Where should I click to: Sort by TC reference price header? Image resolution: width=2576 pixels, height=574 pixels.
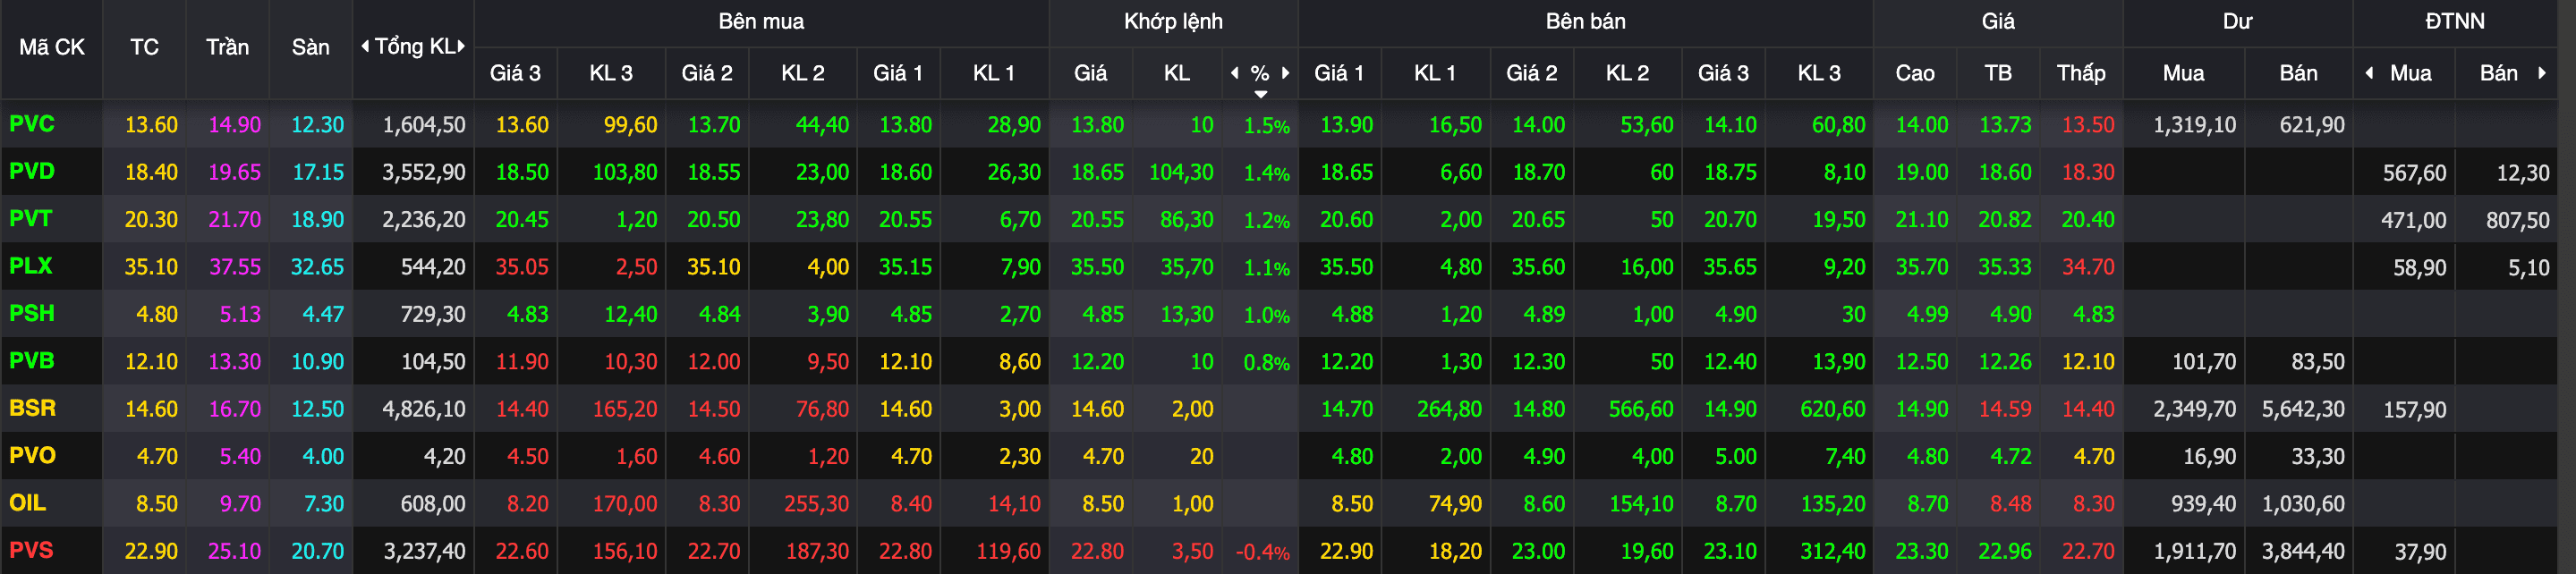pyautogui.click(x=144, y=47)
